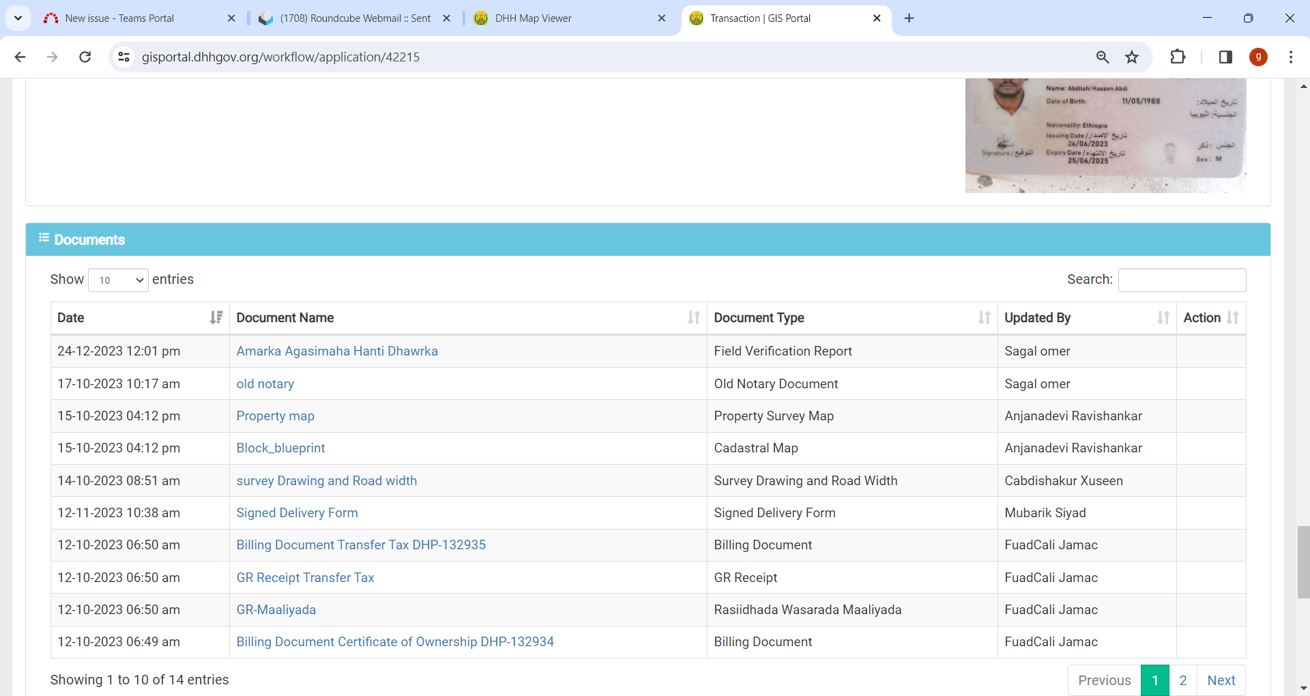Open Billing Document Certificate of Ownership DHP-132934
Image resolution: width=1310 pixels, height=696 pixels.
[x=395, y=642]
